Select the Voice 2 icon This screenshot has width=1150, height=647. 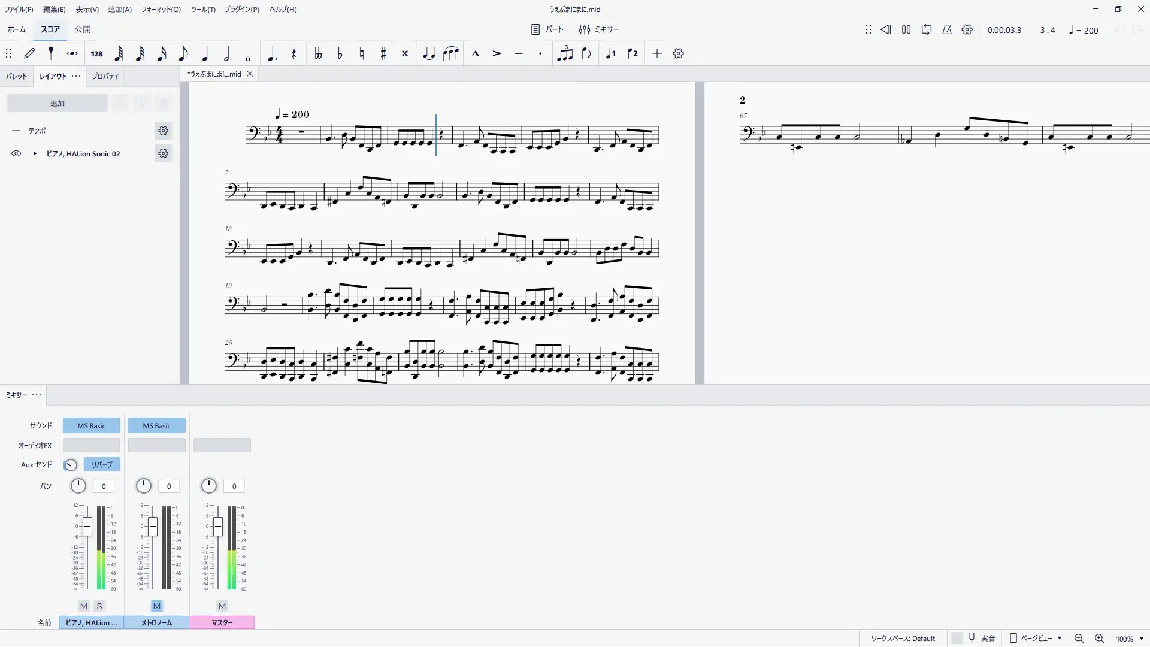tap(632, 54)
